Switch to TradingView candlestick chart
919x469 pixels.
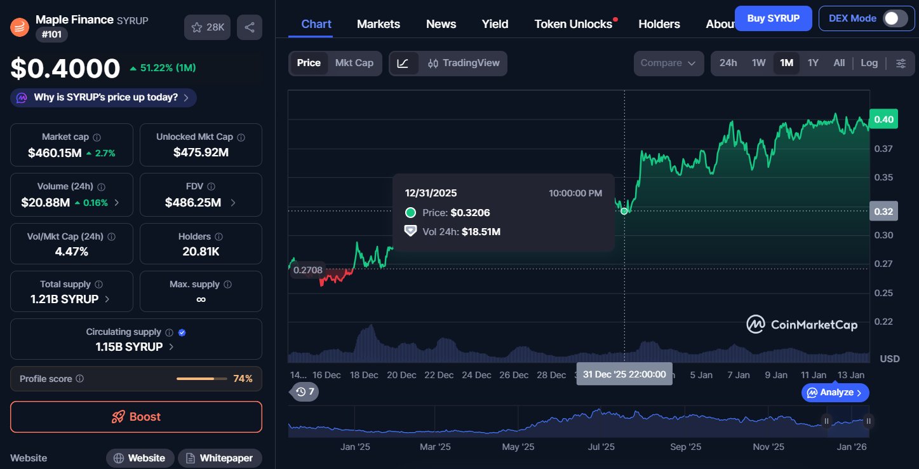(x=464, y=64)
